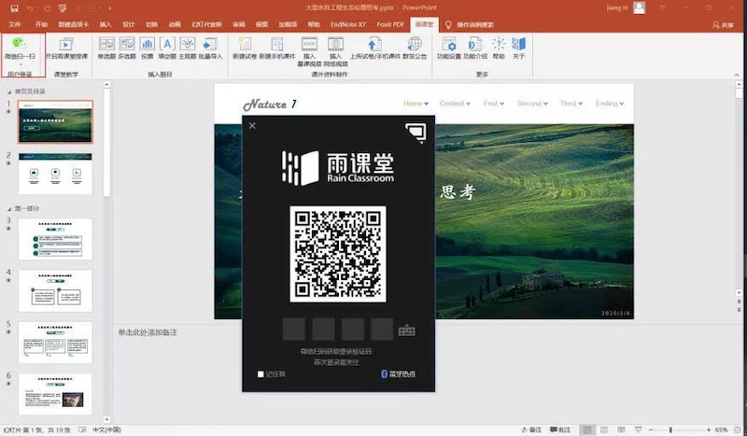This screenshot has height=436, width=747.
Task: Click the 65% zoom level
Action: [721, 429]
